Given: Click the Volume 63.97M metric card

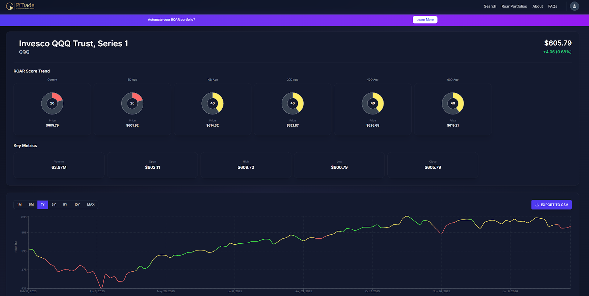Looking at the screenshot, I should [x=59, y=165].
